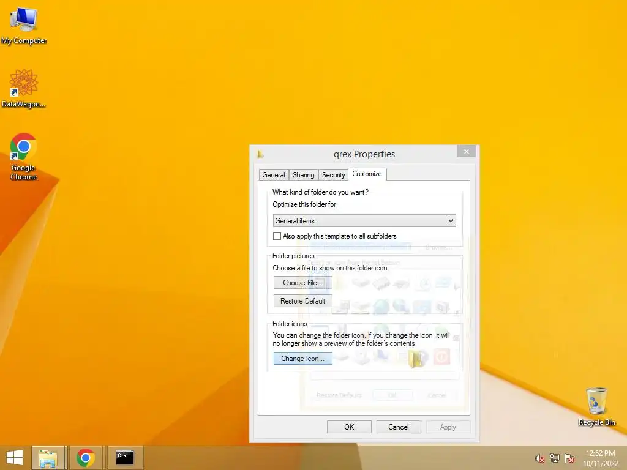Viewport: 627px width, 470px height.
Task: Click the disabled Apply button
Action: point(448,427)
